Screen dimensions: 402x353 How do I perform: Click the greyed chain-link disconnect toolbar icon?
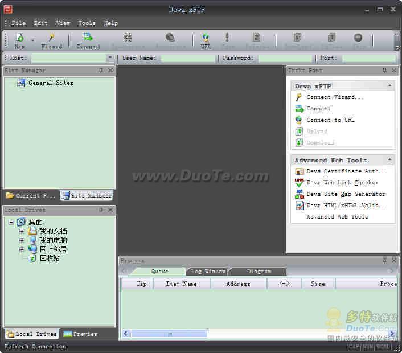pos(128,38)
